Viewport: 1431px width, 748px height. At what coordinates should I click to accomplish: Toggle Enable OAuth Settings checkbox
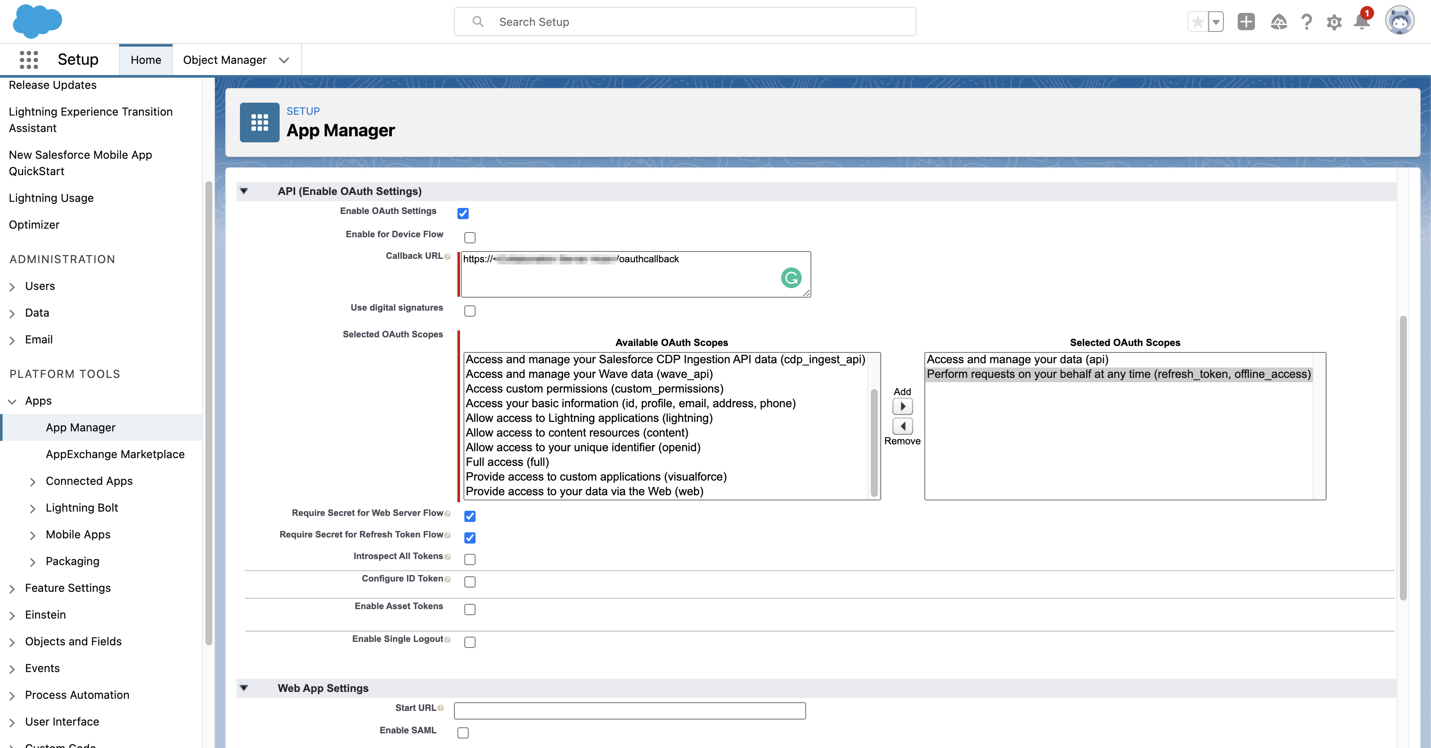click(x=463, y=213)
